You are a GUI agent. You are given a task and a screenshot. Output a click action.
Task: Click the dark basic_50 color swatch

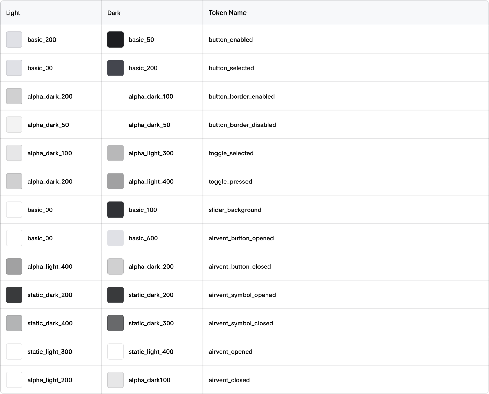point(115,39)
